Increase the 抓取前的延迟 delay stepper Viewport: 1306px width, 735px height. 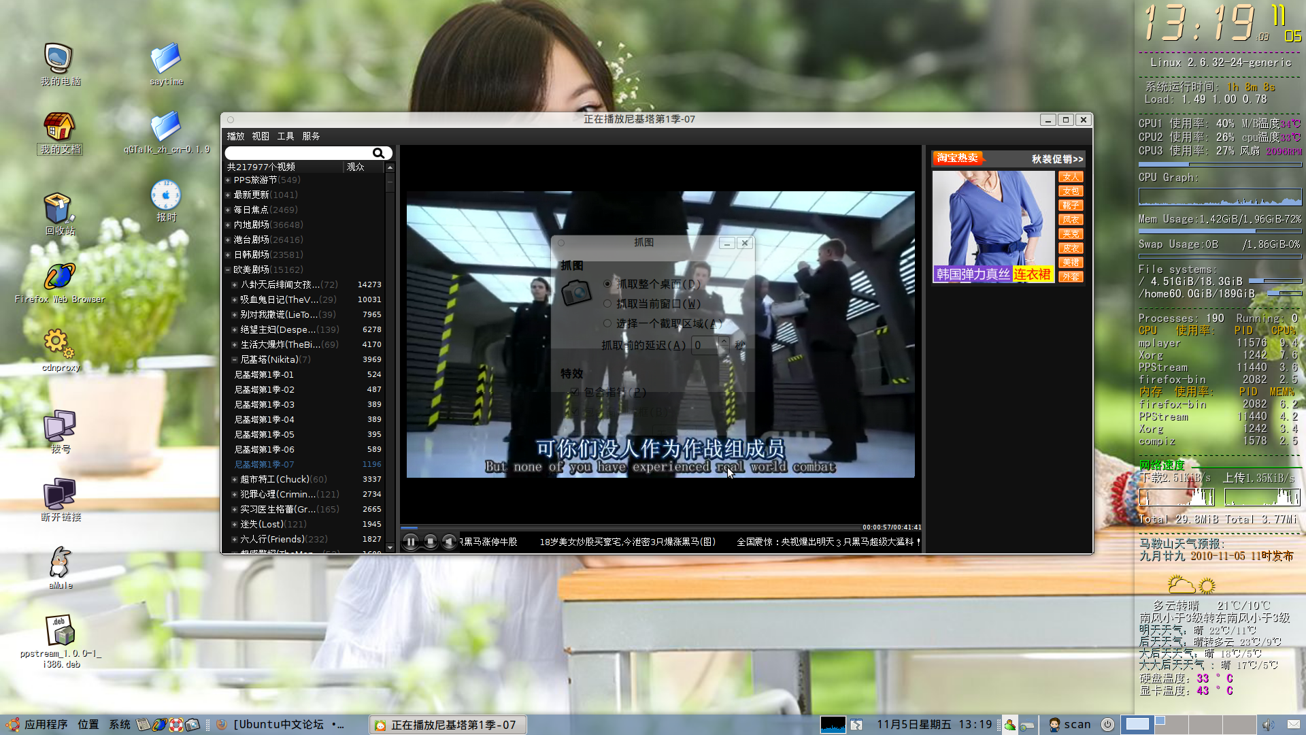point(724,341)
